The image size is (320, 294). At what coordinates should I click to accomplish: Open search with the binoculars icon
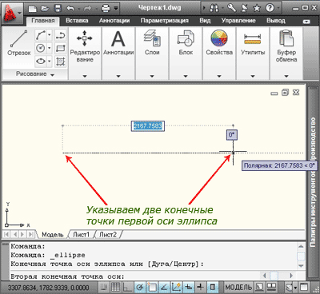(214, 8)
